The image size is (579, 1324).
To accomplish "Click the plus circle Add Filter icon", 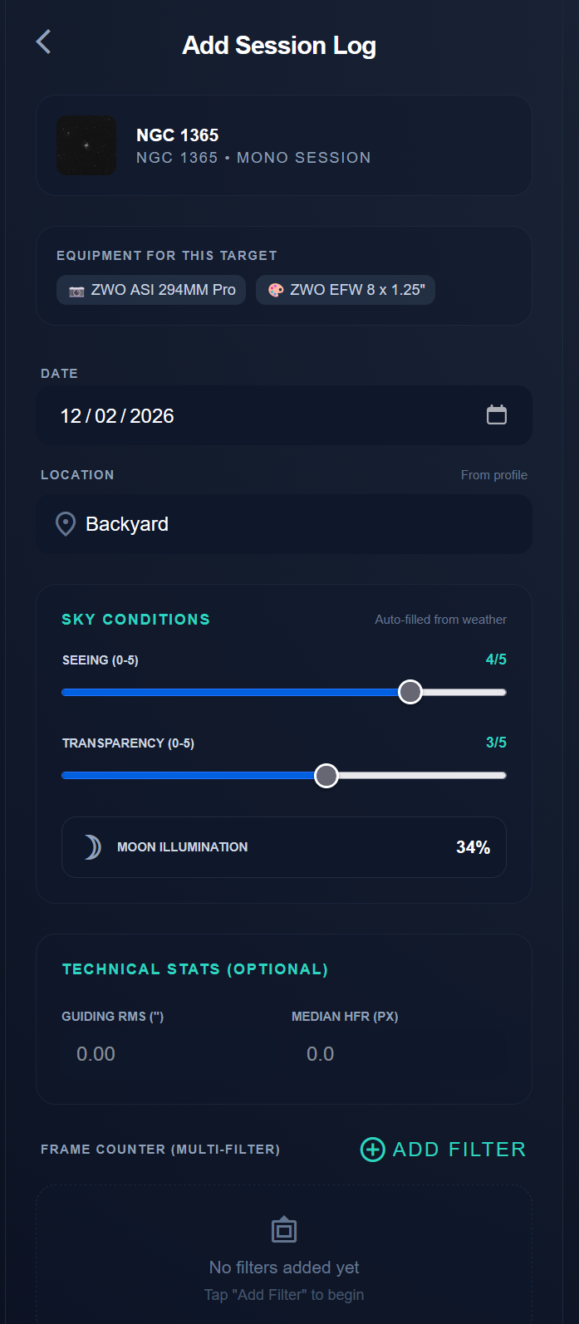I will pos(372,1150).
